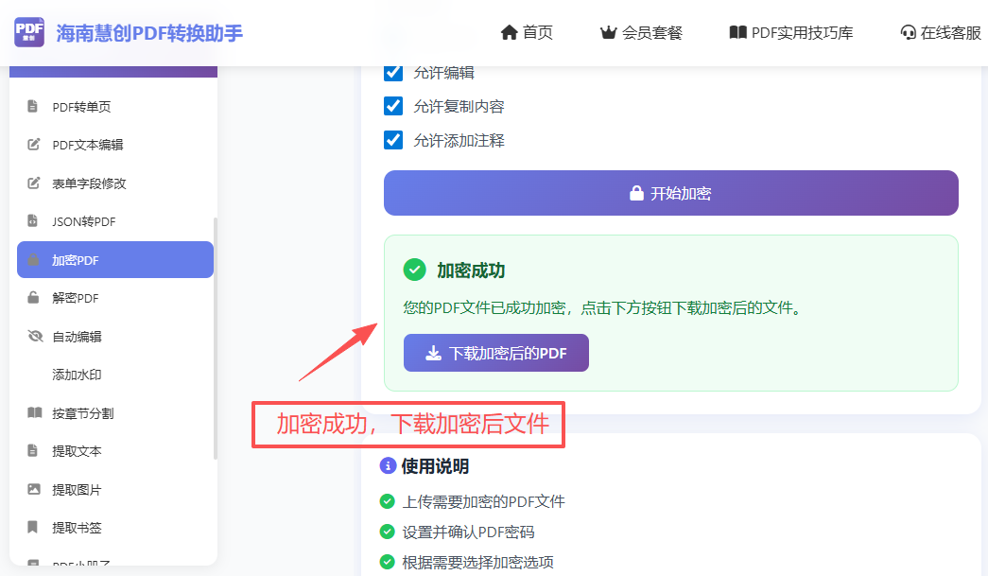This screenshot has height=576, width=988.
Task: Select 提取书签 in the sidebar
Action: (x=115, y=528)
